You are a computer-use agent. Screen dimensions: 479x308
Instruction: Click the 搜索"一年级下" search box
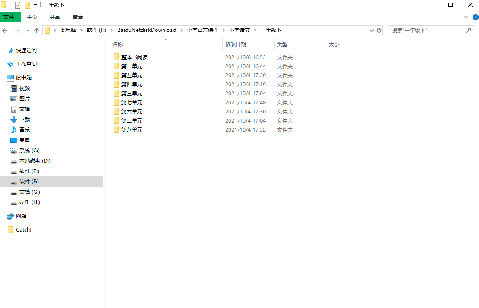tap(426, 31)
